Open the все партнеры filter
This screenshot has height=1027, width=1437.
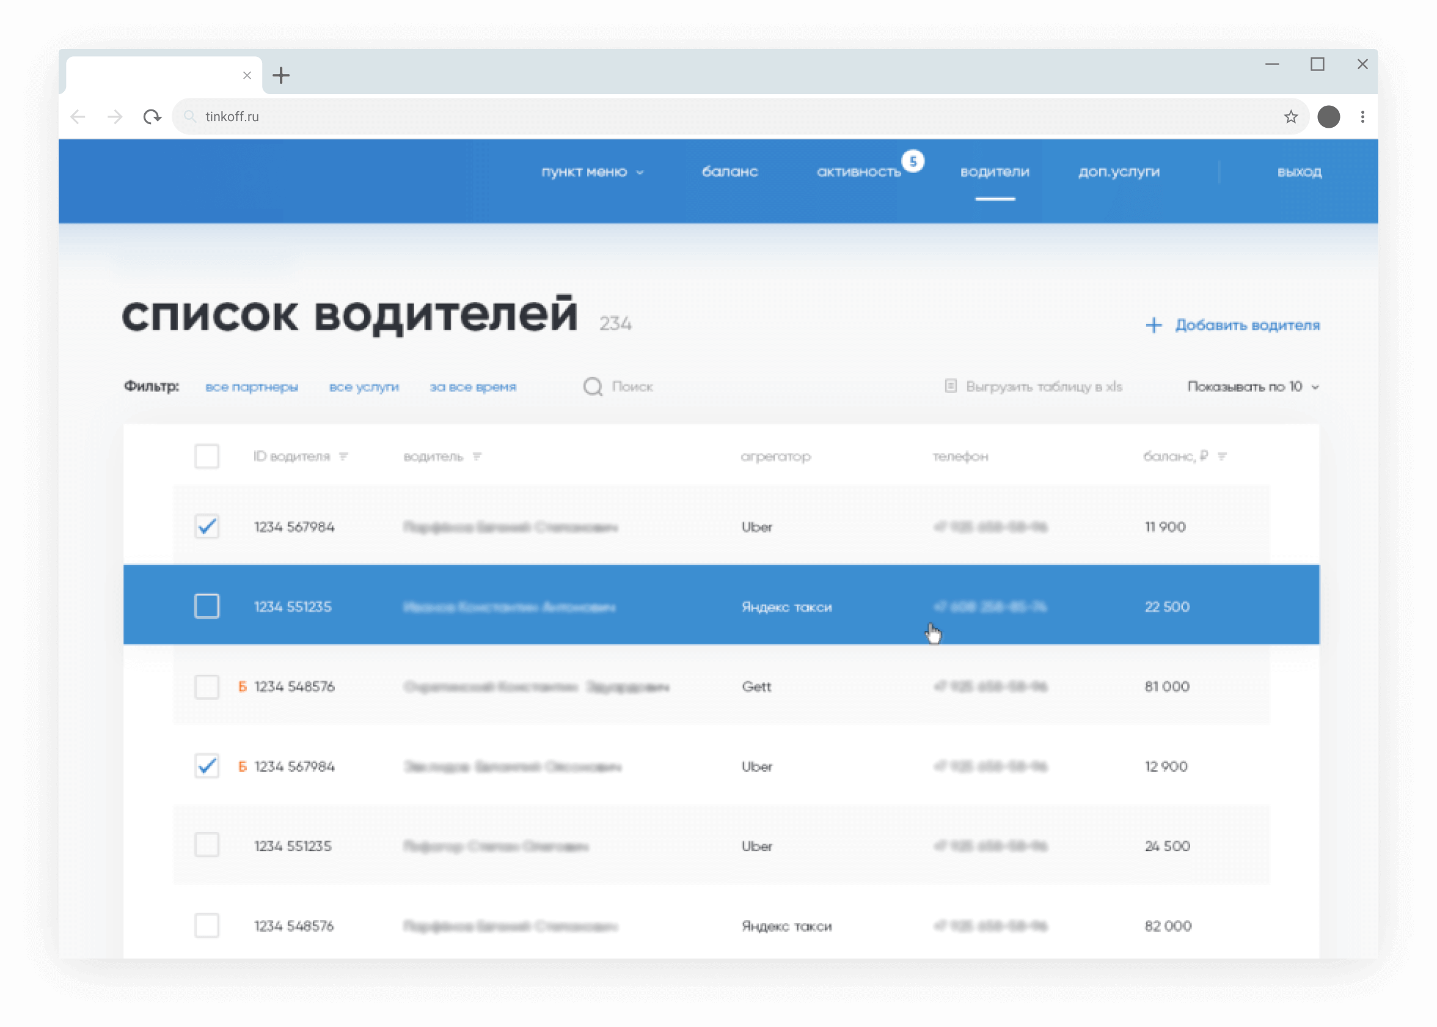252,386
